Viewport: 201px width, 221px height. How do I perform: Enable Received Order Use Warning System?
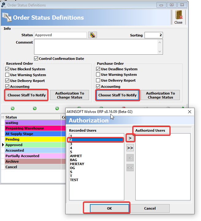pos(7,75)
